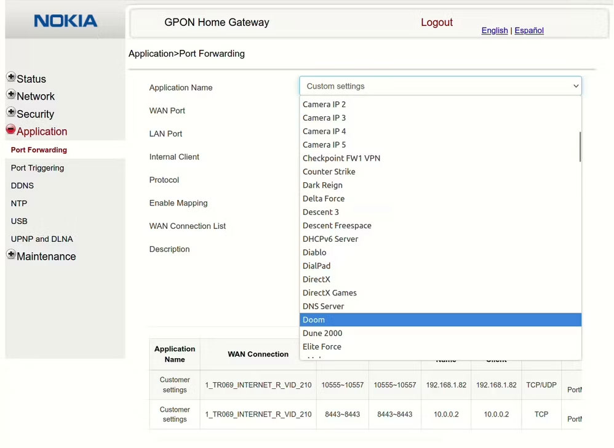Select DirectX Games option

[x=440, y=293]
